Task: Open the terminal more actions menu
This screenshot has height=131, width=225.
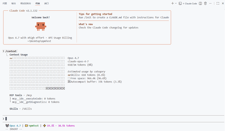Action: [x=210, y=4]
